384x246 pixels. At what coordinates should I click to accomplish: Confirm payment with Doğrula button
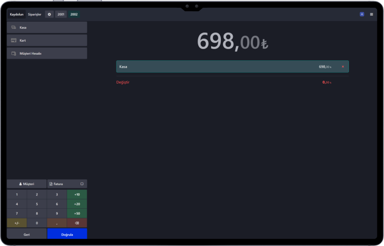click(x=67, y=234)
